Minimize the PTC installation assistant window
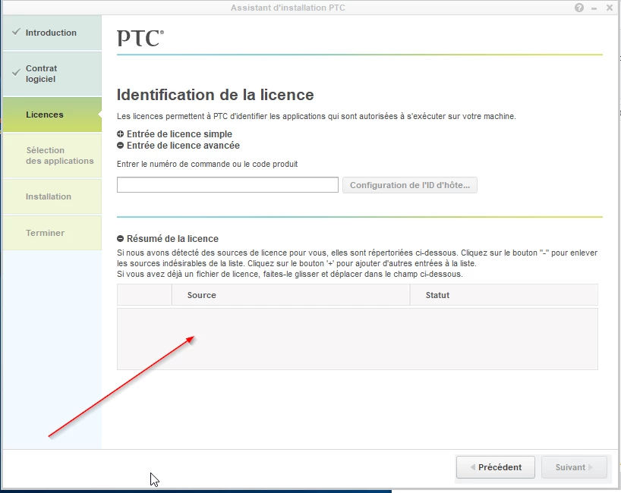 [x=594, y=8]
